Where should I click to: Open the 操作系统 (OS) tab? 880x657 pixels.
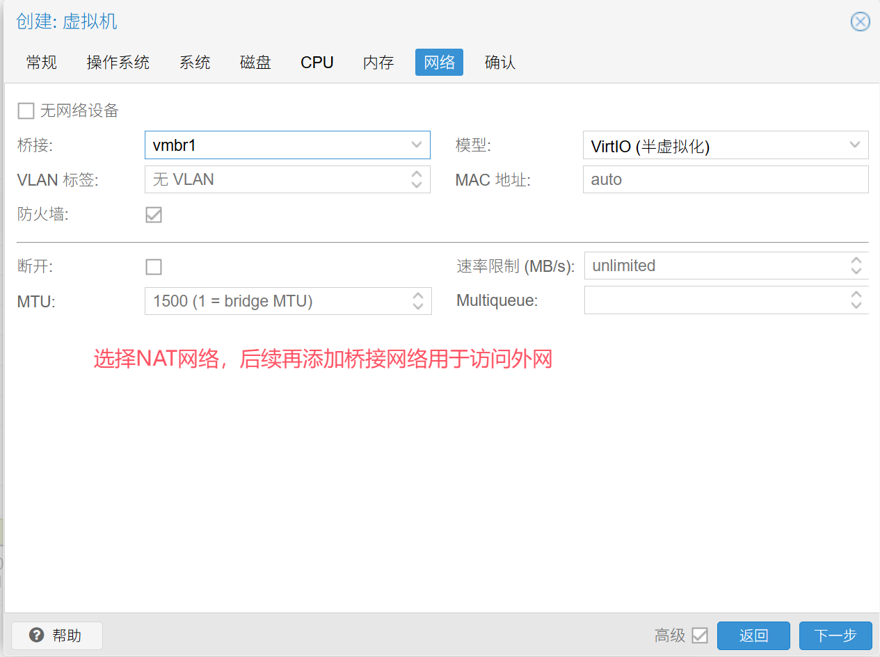[118, 63]
